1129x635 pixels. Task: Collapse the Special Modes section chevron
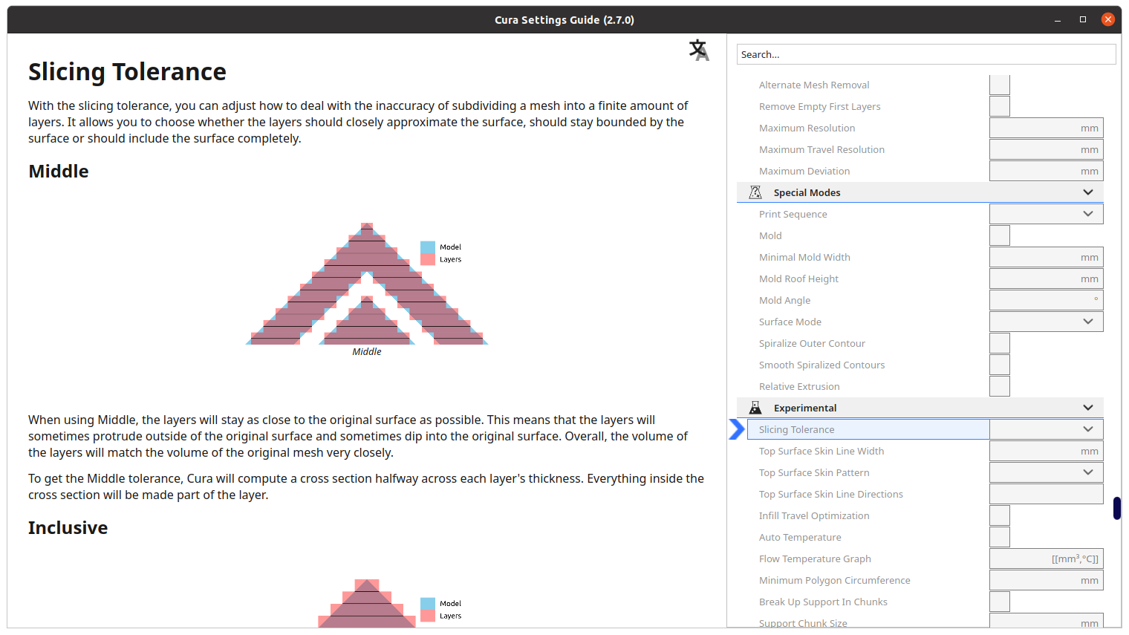click(1088, 192)
